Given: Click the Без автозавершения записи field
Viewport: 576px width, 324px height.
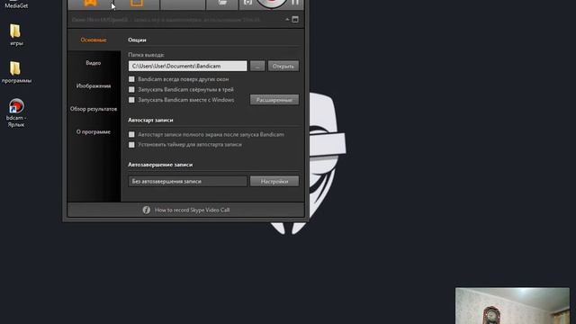Looking at the screenshot, I should pos(188,182).
